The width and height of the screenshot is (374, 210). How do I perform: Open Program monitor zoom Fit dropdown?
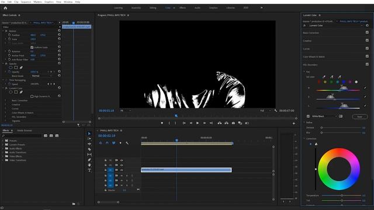(x=126, y=111)
